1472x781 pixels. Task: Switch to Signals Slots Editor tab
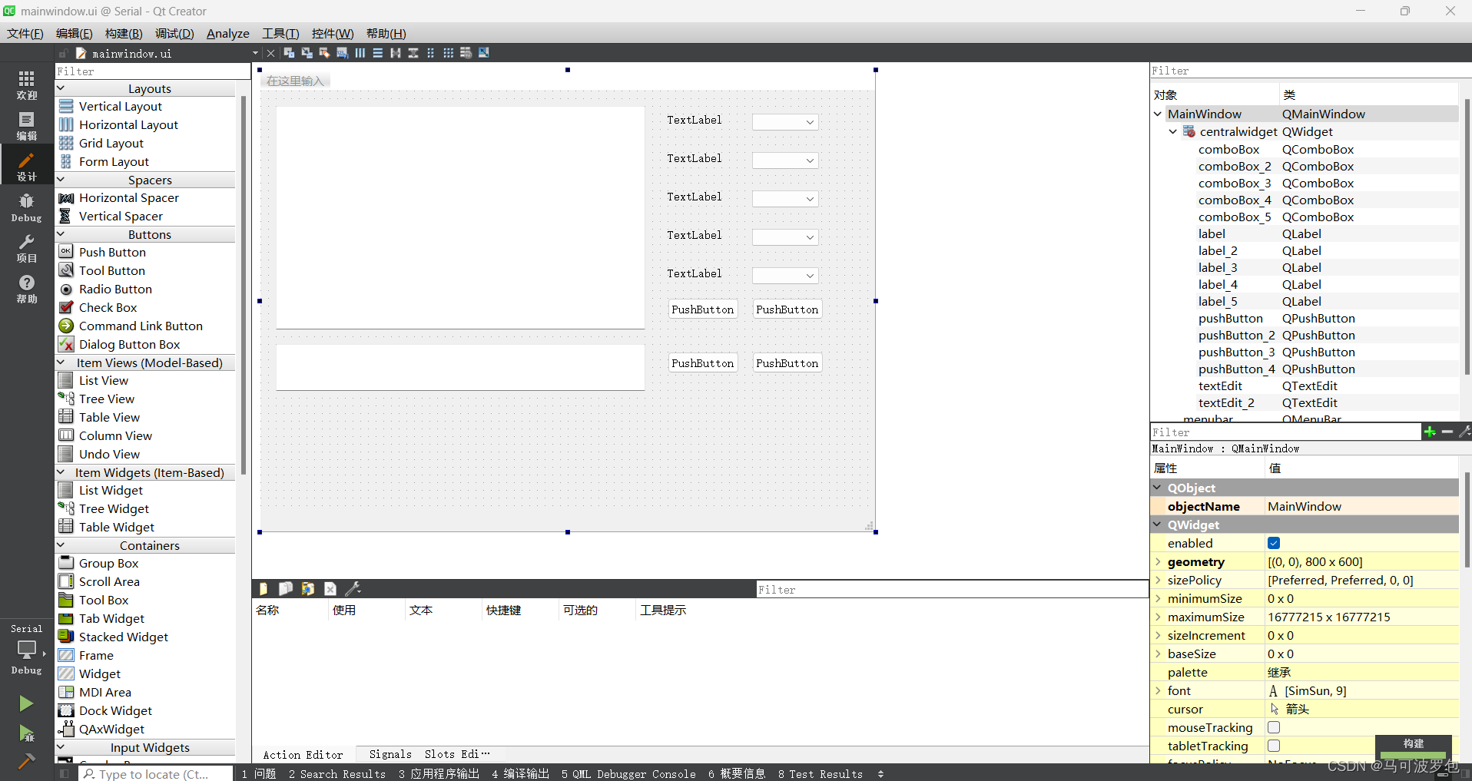429,754
